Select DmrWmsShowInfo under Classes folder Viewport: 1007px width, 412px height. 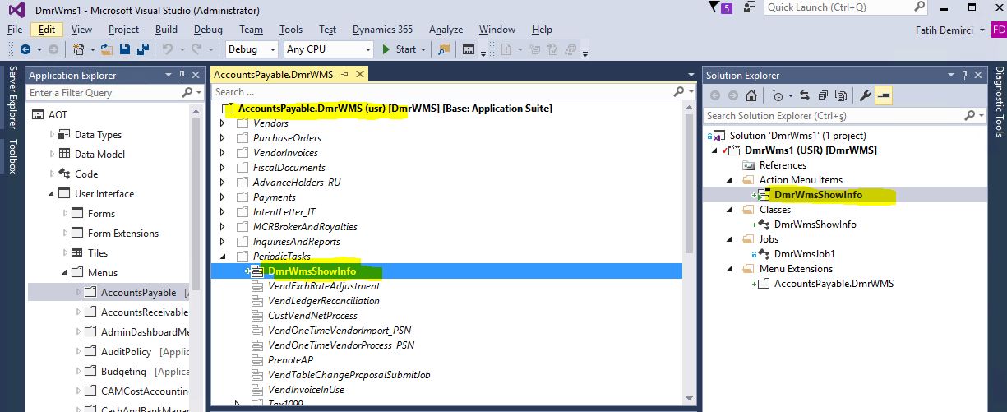click(x=815, y=225)
